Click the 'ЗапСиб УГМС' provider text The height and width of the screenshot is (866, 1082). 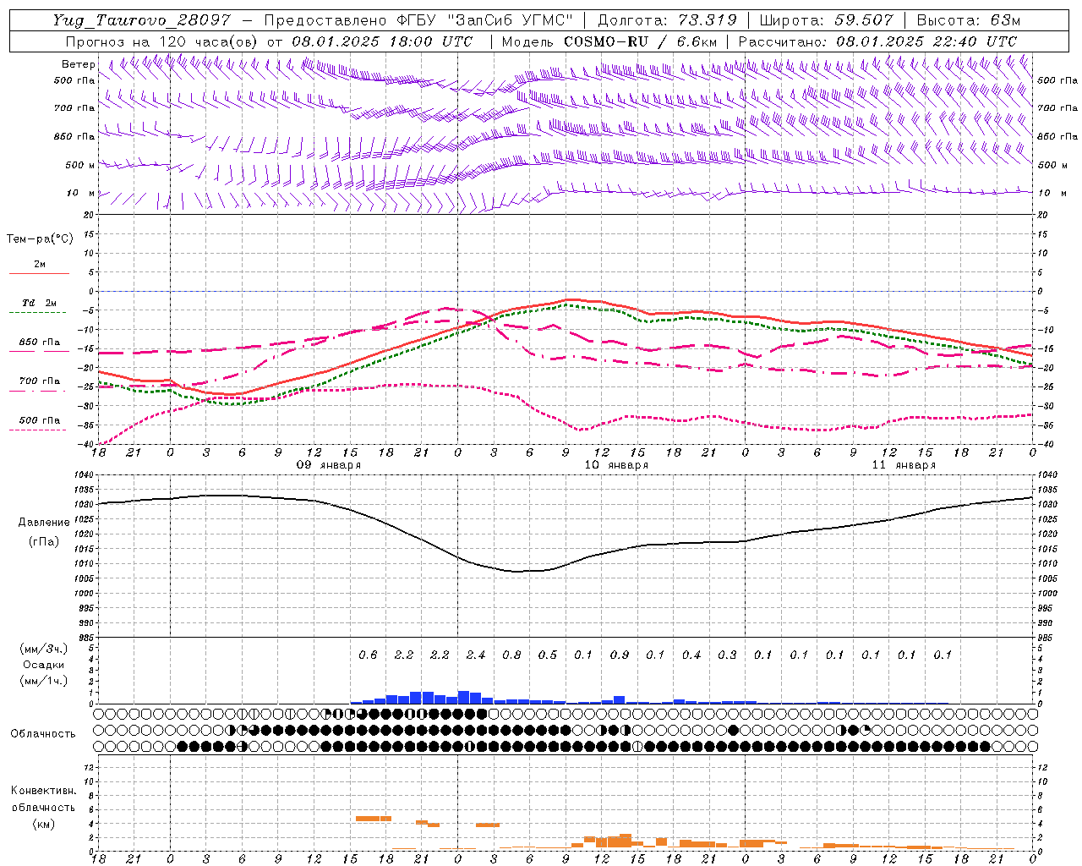511,20
